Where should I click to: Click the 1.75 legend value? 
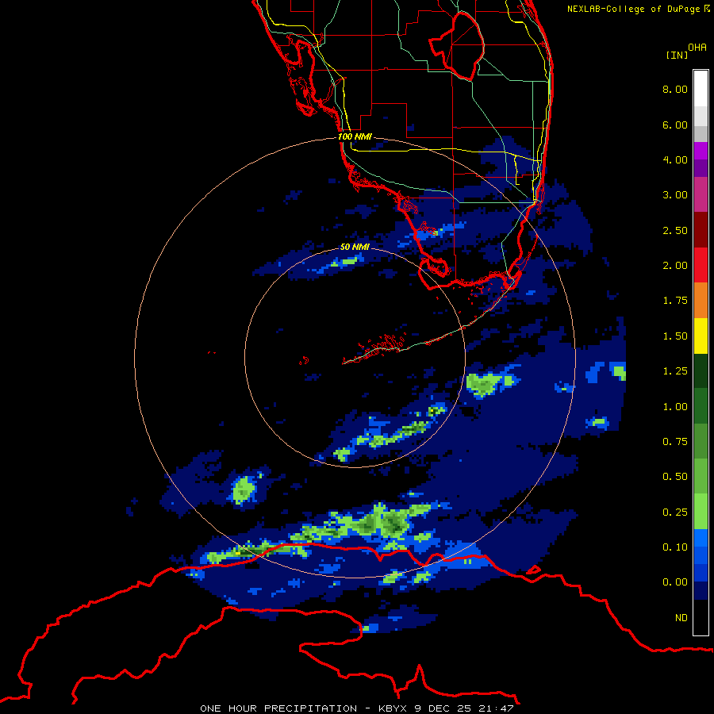point(675,301)
